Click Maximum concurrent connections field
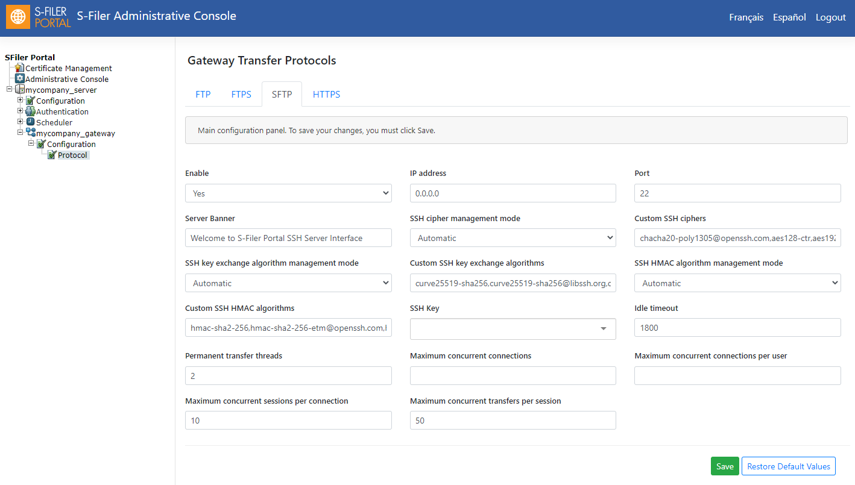 pos(513,376)
